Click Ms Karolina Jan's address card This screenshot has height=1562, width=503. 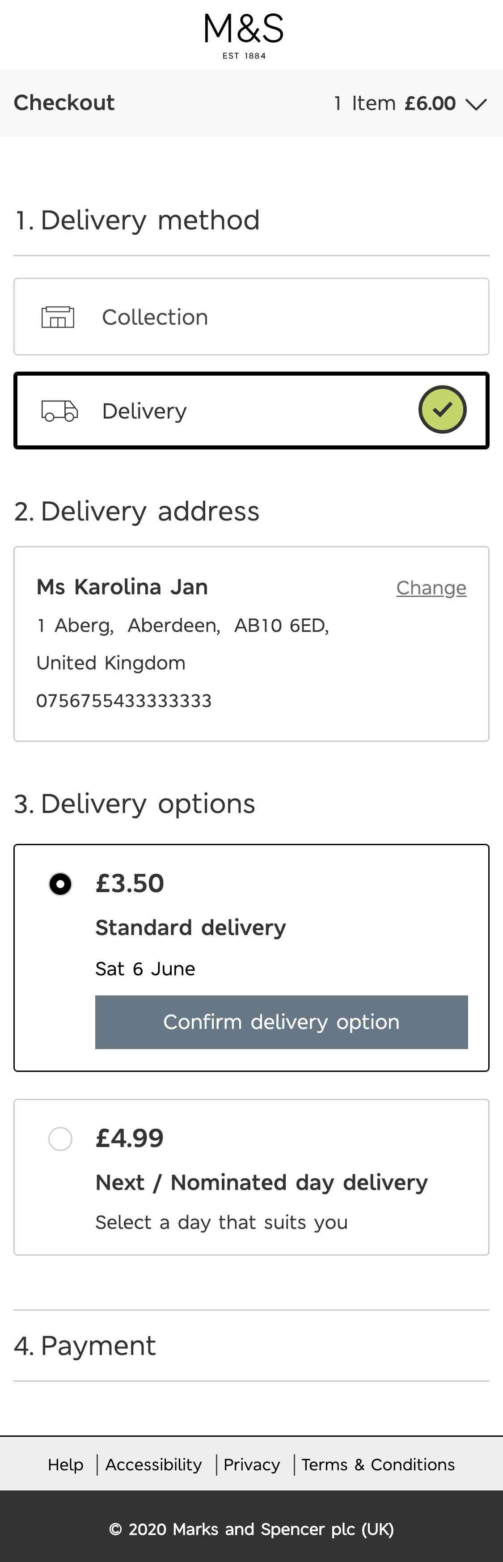251,642
